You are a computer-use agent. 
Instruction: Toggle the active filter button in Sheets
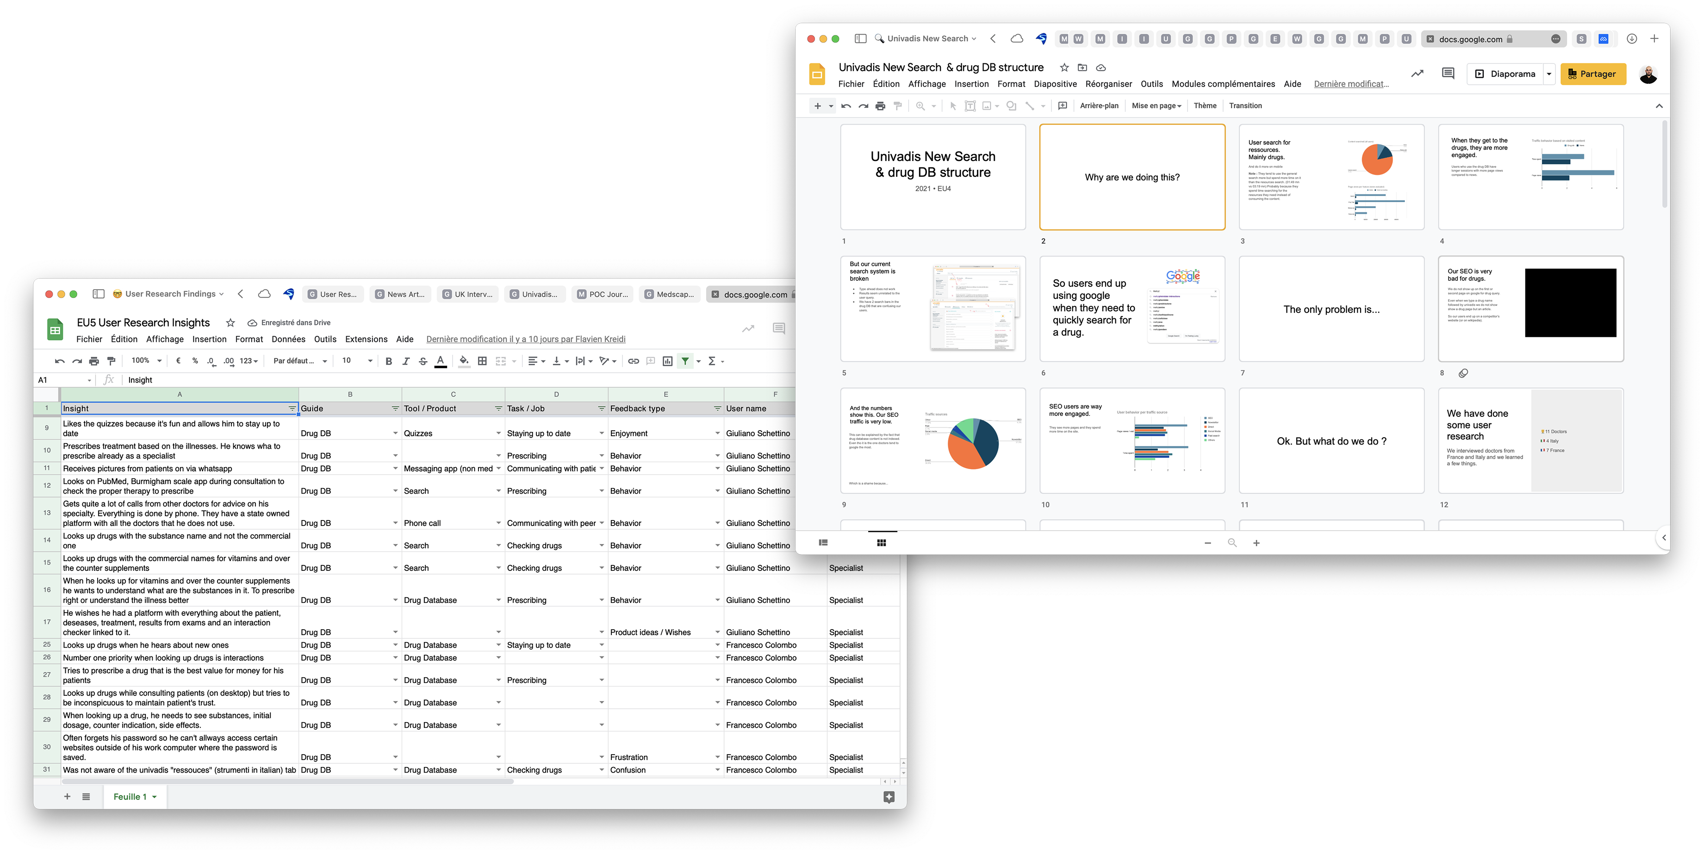coord(685,361)
